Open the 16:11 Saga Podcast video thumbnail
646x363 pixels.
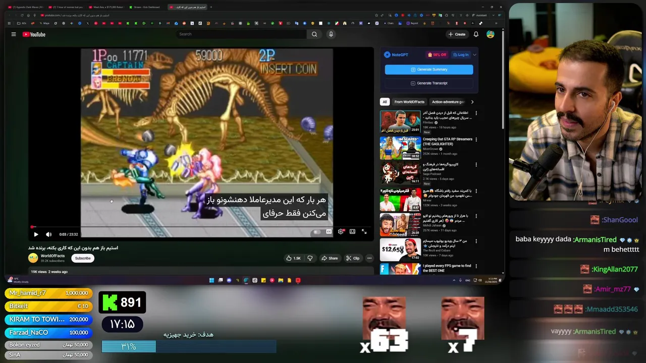400,173
